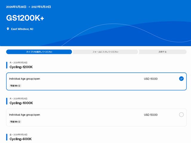The width and height of the screenshot is (191, 143).
Task: Click the USD 60.00 price
Action: point(151,79)
